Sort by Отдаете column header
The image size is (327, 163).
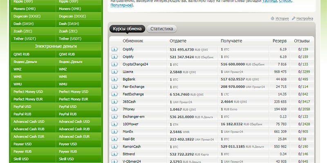pyautogui.click(x=178, y=41)
